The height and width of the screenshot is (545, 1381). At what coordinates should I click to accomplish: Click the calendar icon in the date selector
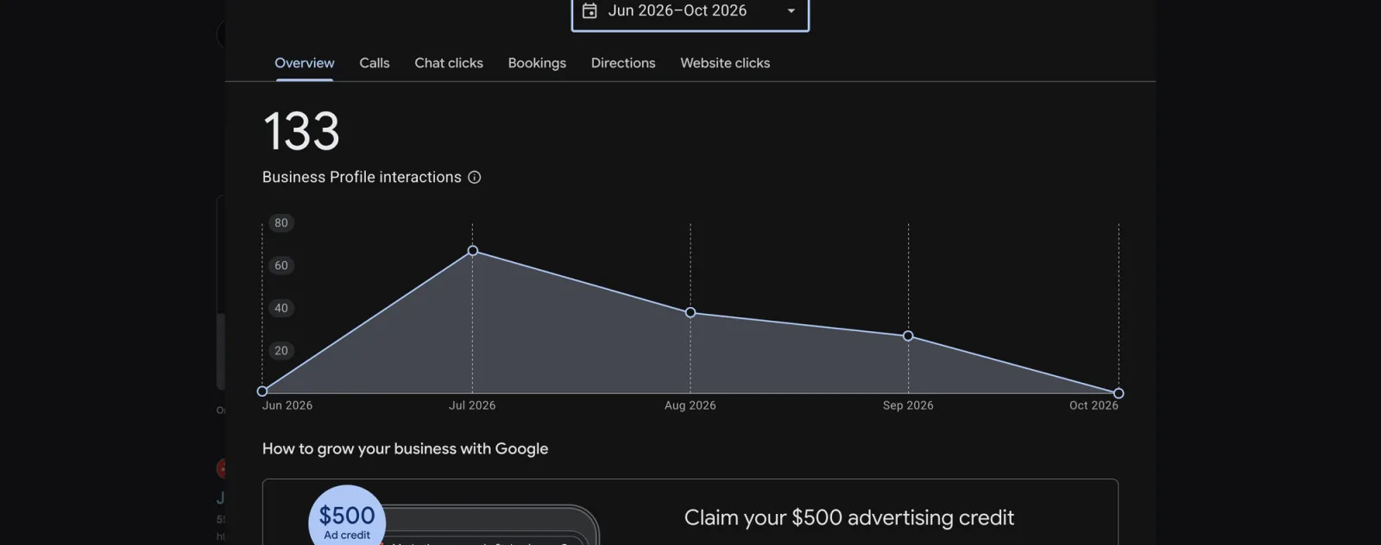[590, 11]
